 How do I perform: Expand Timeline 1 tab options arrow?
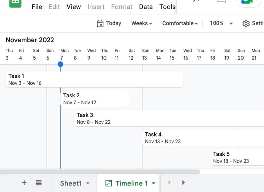[x=153, y=183]
